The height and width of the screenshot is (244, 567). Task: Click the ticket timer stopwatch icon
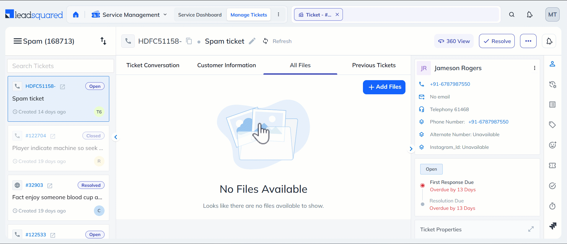552,206
